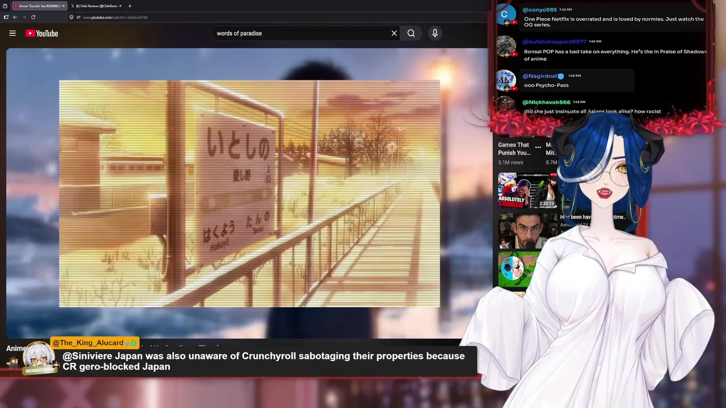
Task: Go back with the browser back arrow
Action: (15, 17)
